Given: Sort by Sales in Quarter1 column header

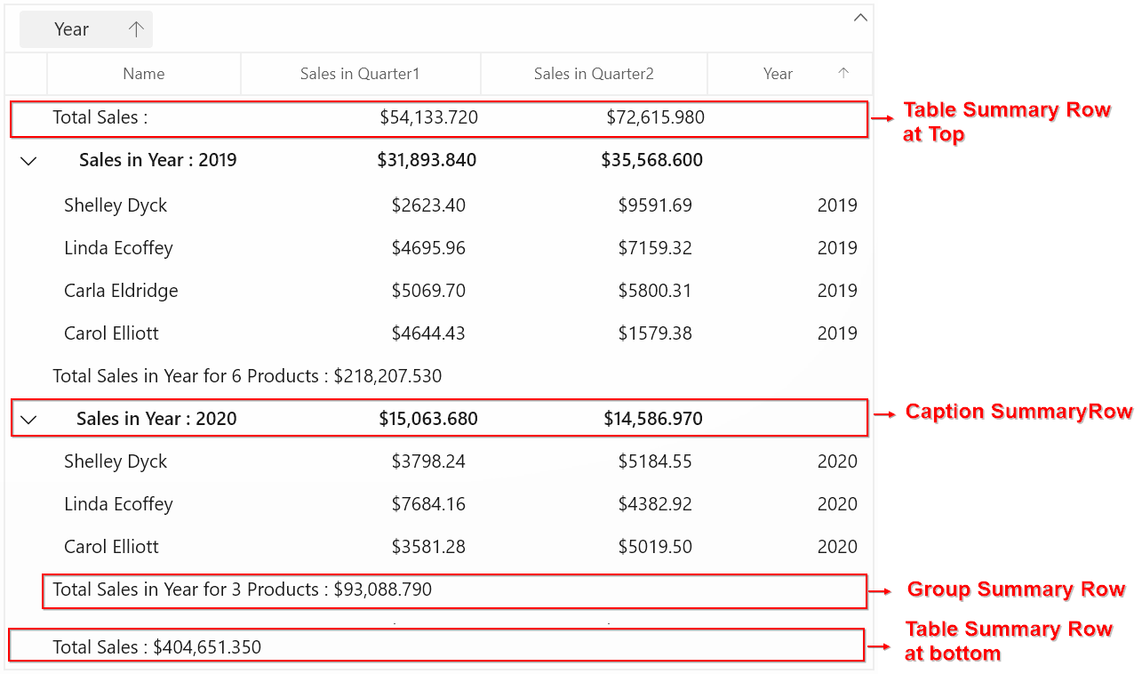Looking at the screenshot, I should [x=360, y=74].
